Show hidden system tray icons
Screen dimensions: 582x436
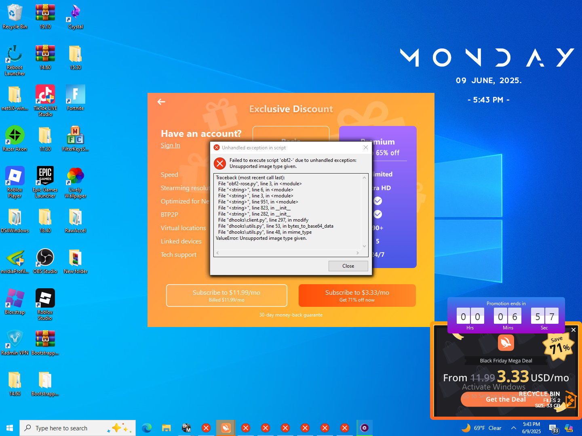513,428
